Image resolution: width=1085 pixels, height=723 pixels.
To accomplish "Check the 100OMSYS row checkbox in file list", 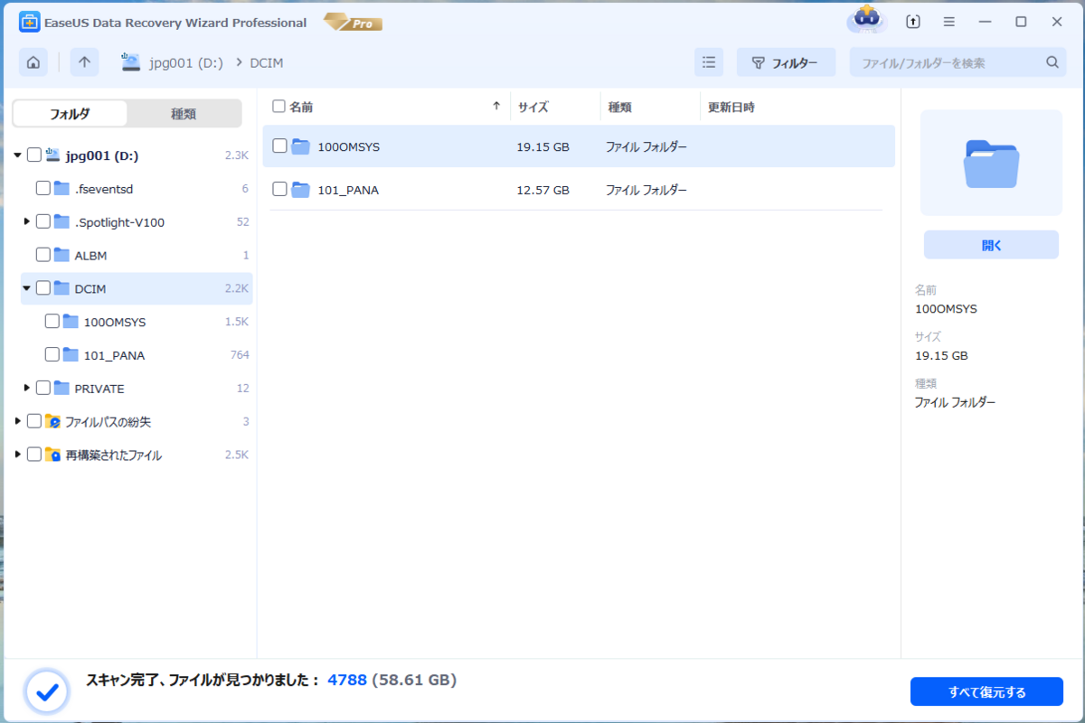I will coord(279,146).
